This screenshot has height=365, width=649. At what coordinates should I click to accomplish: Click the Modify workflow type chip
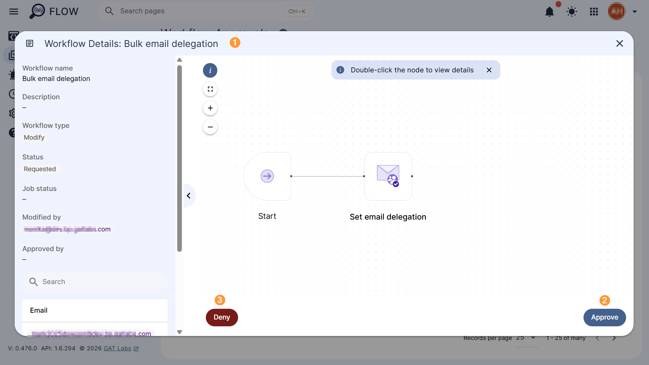pyautogui.click(x=34, y=138)
